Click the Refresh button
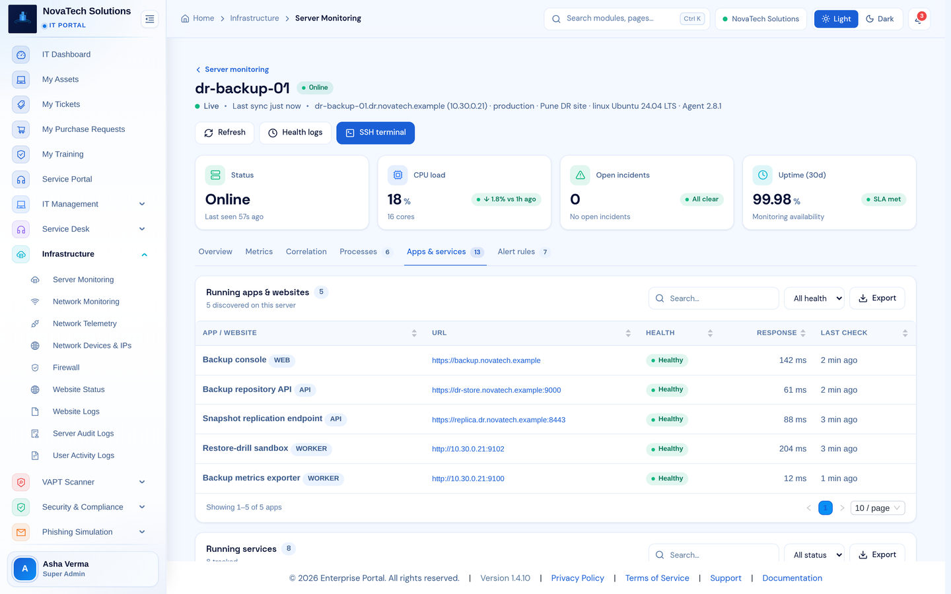Image resolution: width=951 pixels, height=594 pixels. 225,133
